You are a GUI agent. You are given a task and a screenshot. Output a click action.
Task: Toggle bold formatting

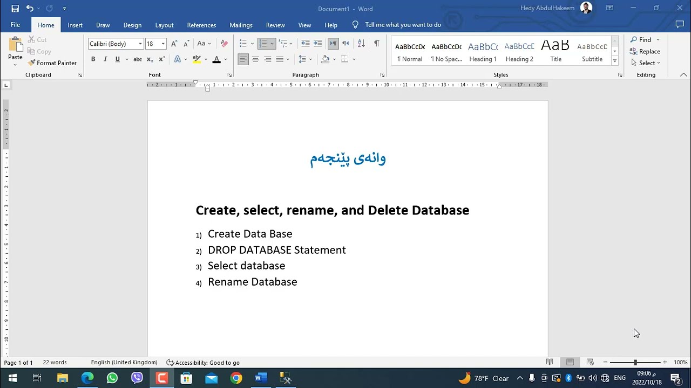click(93, 59)
